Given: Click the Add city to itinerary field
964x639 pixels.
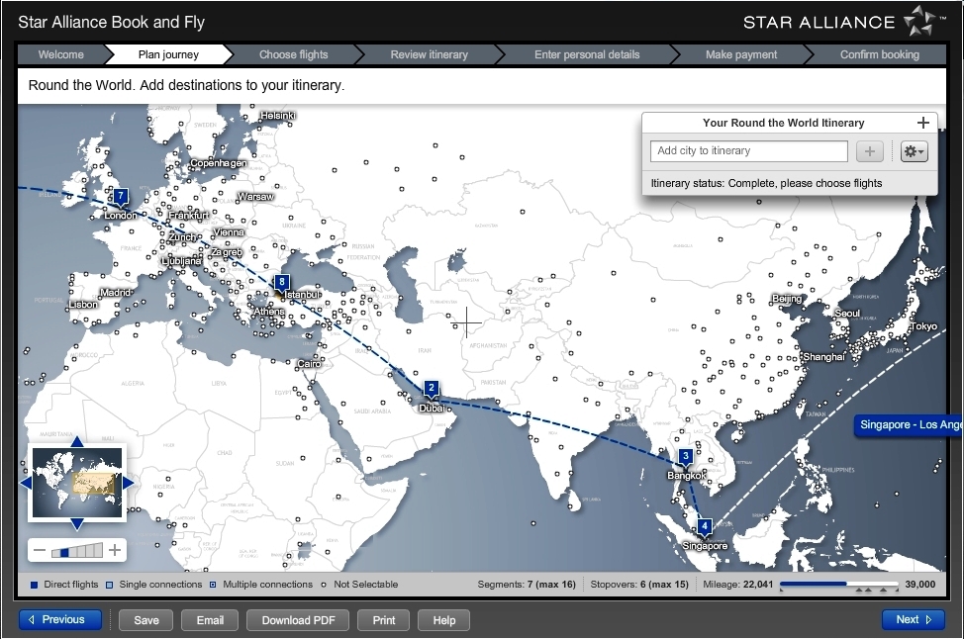Looking at the screenshot, I should click(x=749, y=151).
